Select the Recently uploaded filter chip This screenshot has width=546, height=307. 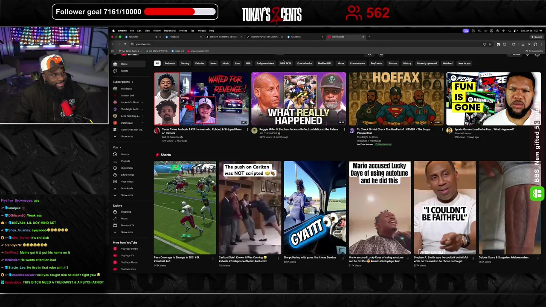427,64
